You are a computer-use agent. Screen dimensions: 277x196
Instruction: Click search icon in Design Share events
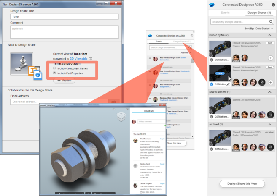190,47
